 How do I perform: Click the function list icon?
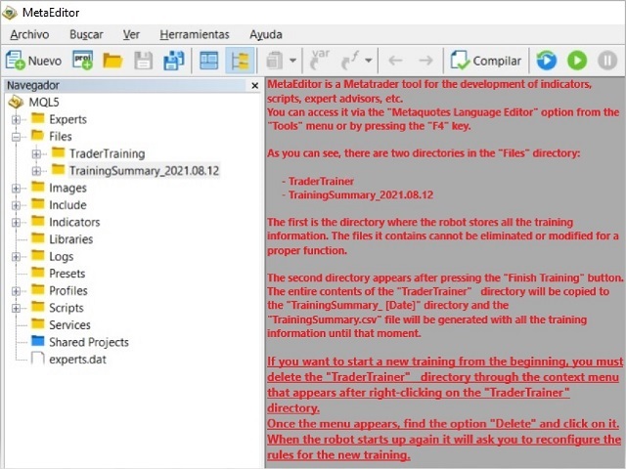pyautogui.click(x=350, y=61)
